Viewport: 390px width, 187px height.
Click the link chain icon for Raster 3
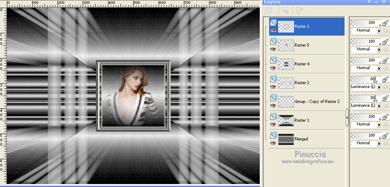click(x=385, y=23)
